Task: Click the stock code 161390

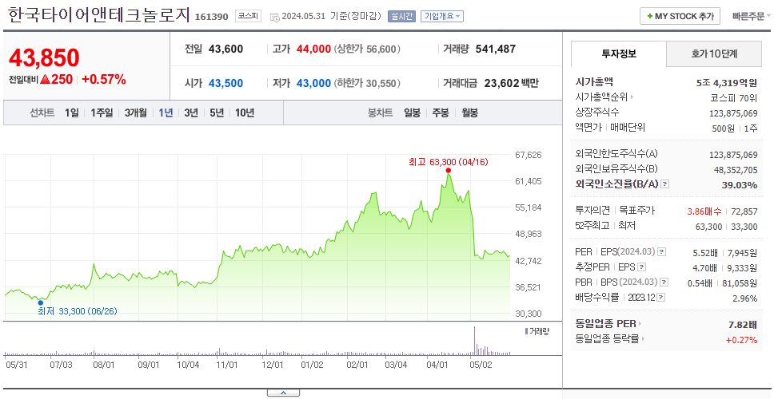Action: 211,18
